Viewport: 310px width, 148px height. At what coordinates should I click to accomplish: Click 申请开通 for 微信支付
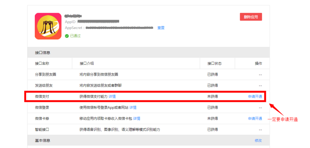[255, 96]
